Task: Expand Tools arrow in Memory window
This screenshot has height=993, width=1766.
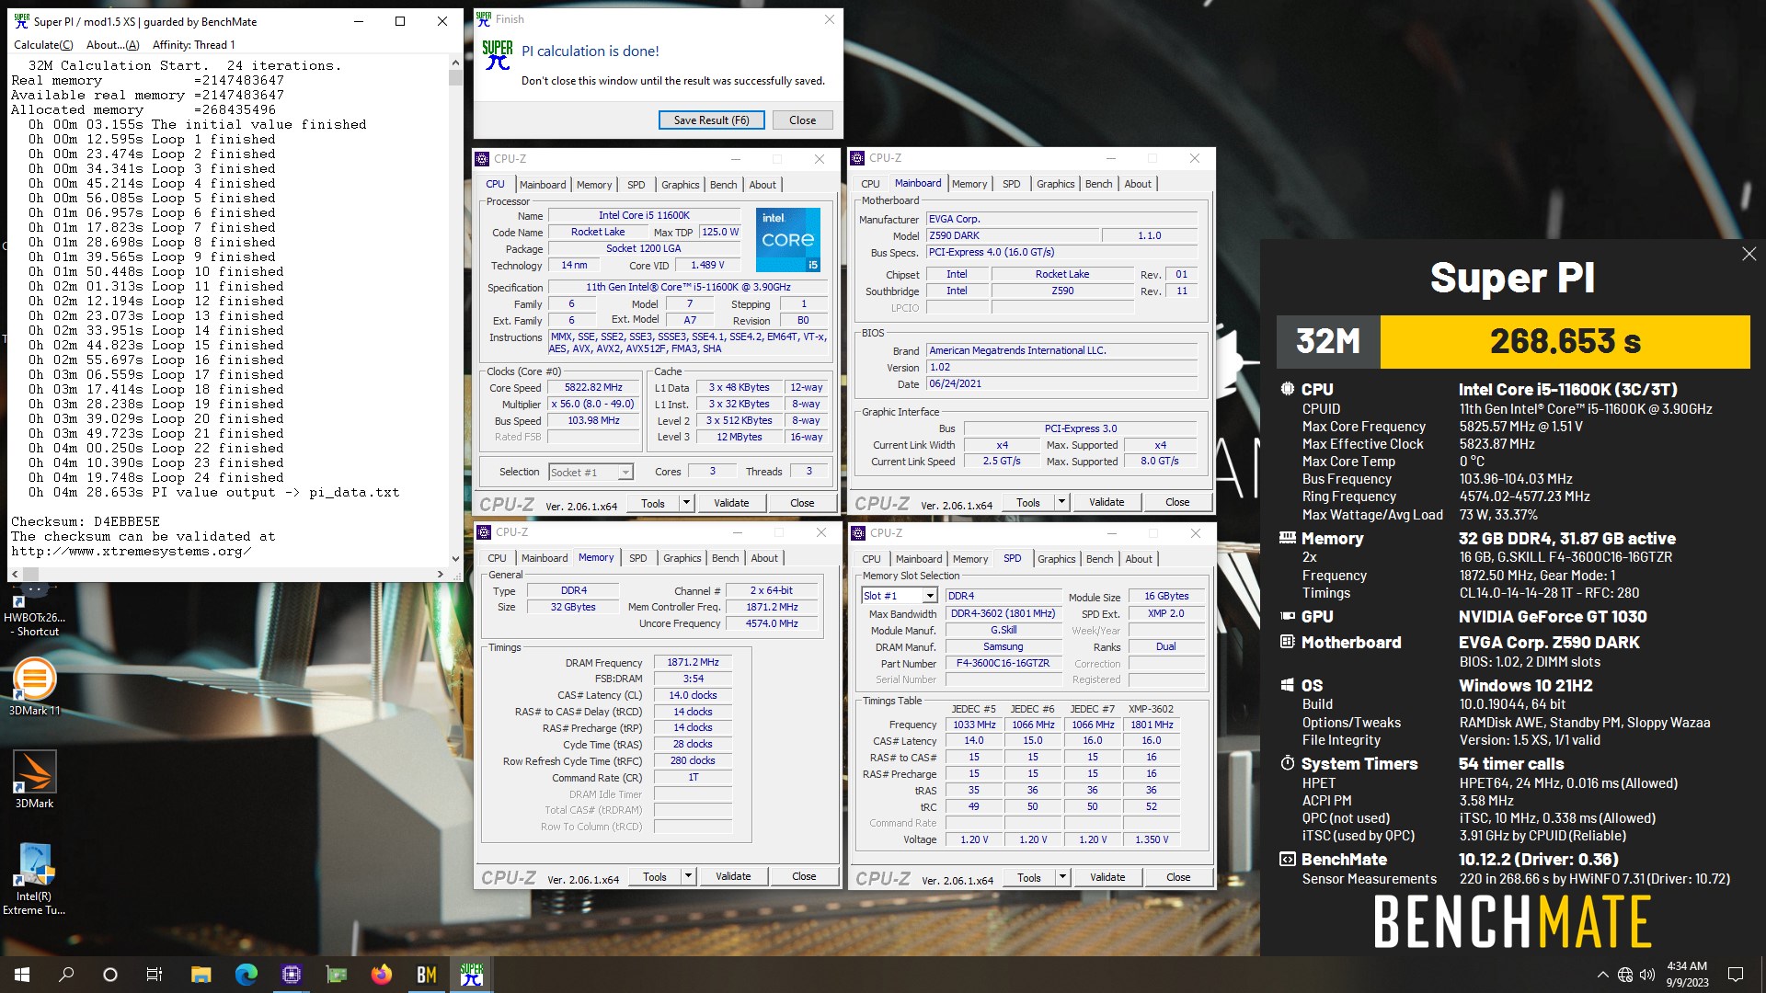Action: tap(688, 876)
